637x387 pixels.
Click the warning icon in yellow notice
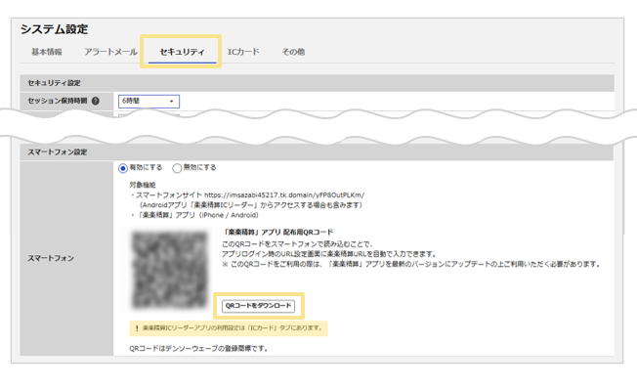tap(137, 328)
